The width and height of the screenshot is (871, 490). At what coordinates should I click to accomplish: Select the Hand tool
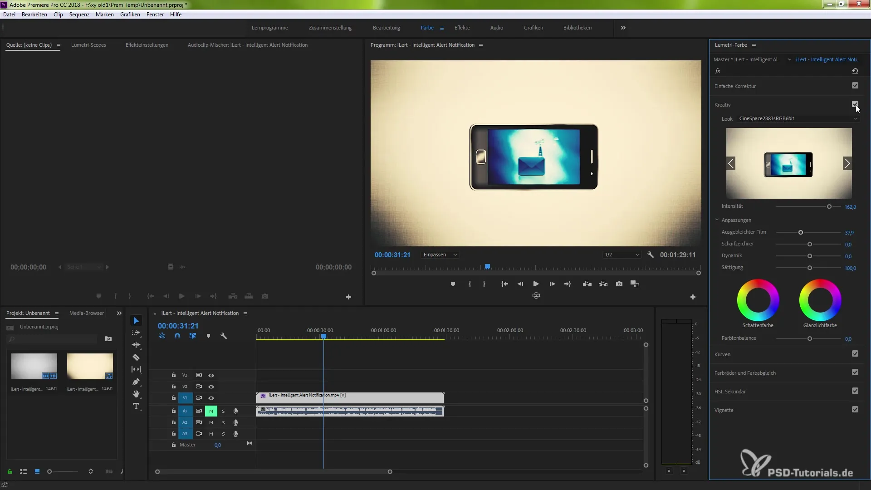(136, 394)
